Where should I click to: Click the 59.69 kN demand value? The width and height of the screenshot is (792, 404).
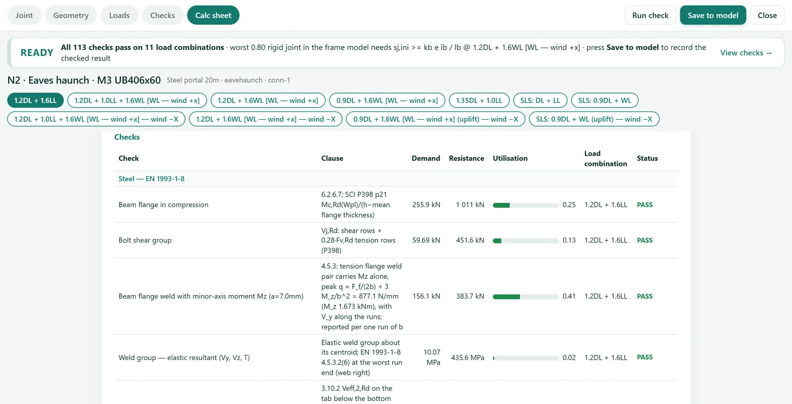[x=426, y=241]
